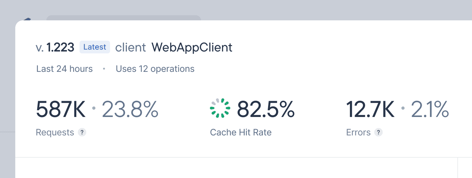
Task: Click the 587K requests count
Action: [x=61, y=109]
